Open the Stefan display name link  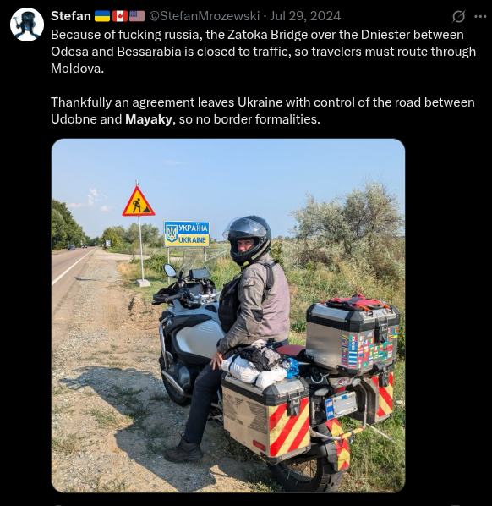71,16
